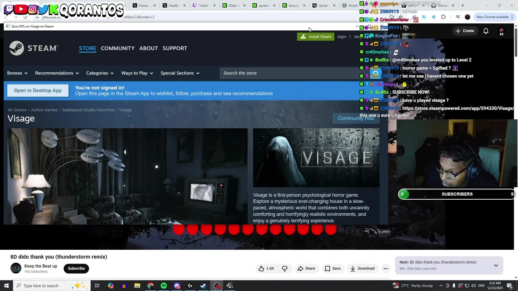Open the Windows Start menu
This screenshot has width=518, height=291.
6,286
